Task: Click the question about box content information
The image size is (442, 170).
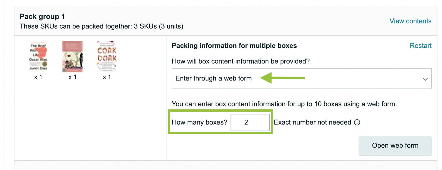Action: point(241,62)
